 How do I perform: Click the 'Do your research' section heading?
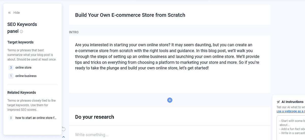tap(95, 117)
